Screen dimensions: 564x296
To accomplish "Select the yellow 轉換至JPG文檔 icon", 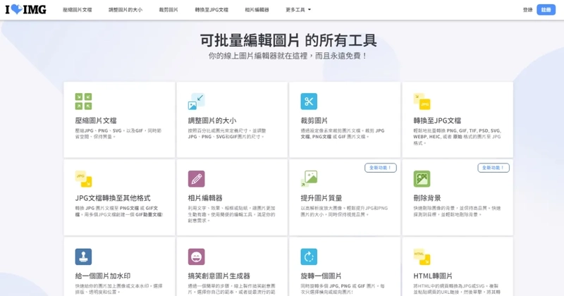I will pos(422,101).
